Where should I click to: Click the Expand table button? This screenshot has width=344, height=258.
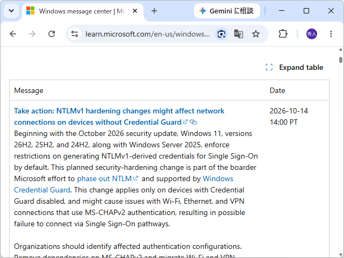coord(295,67)
